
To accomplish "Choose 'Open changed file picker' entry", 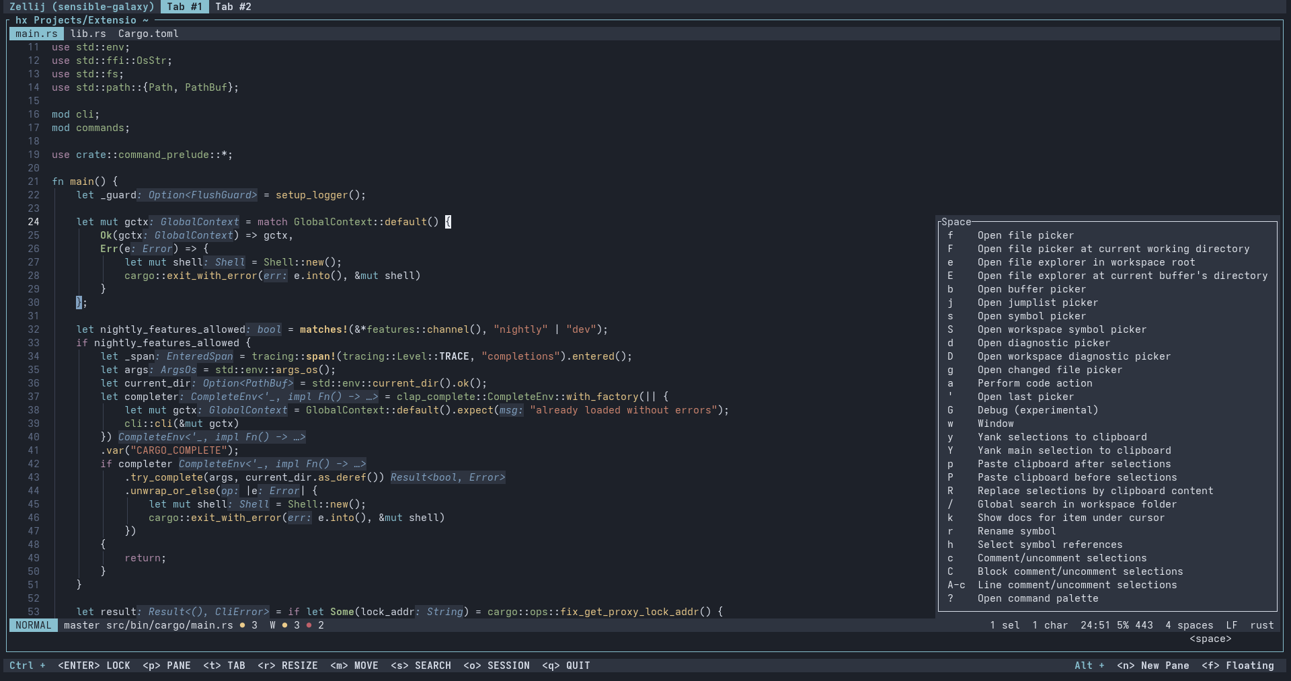I will point(1107,370).
